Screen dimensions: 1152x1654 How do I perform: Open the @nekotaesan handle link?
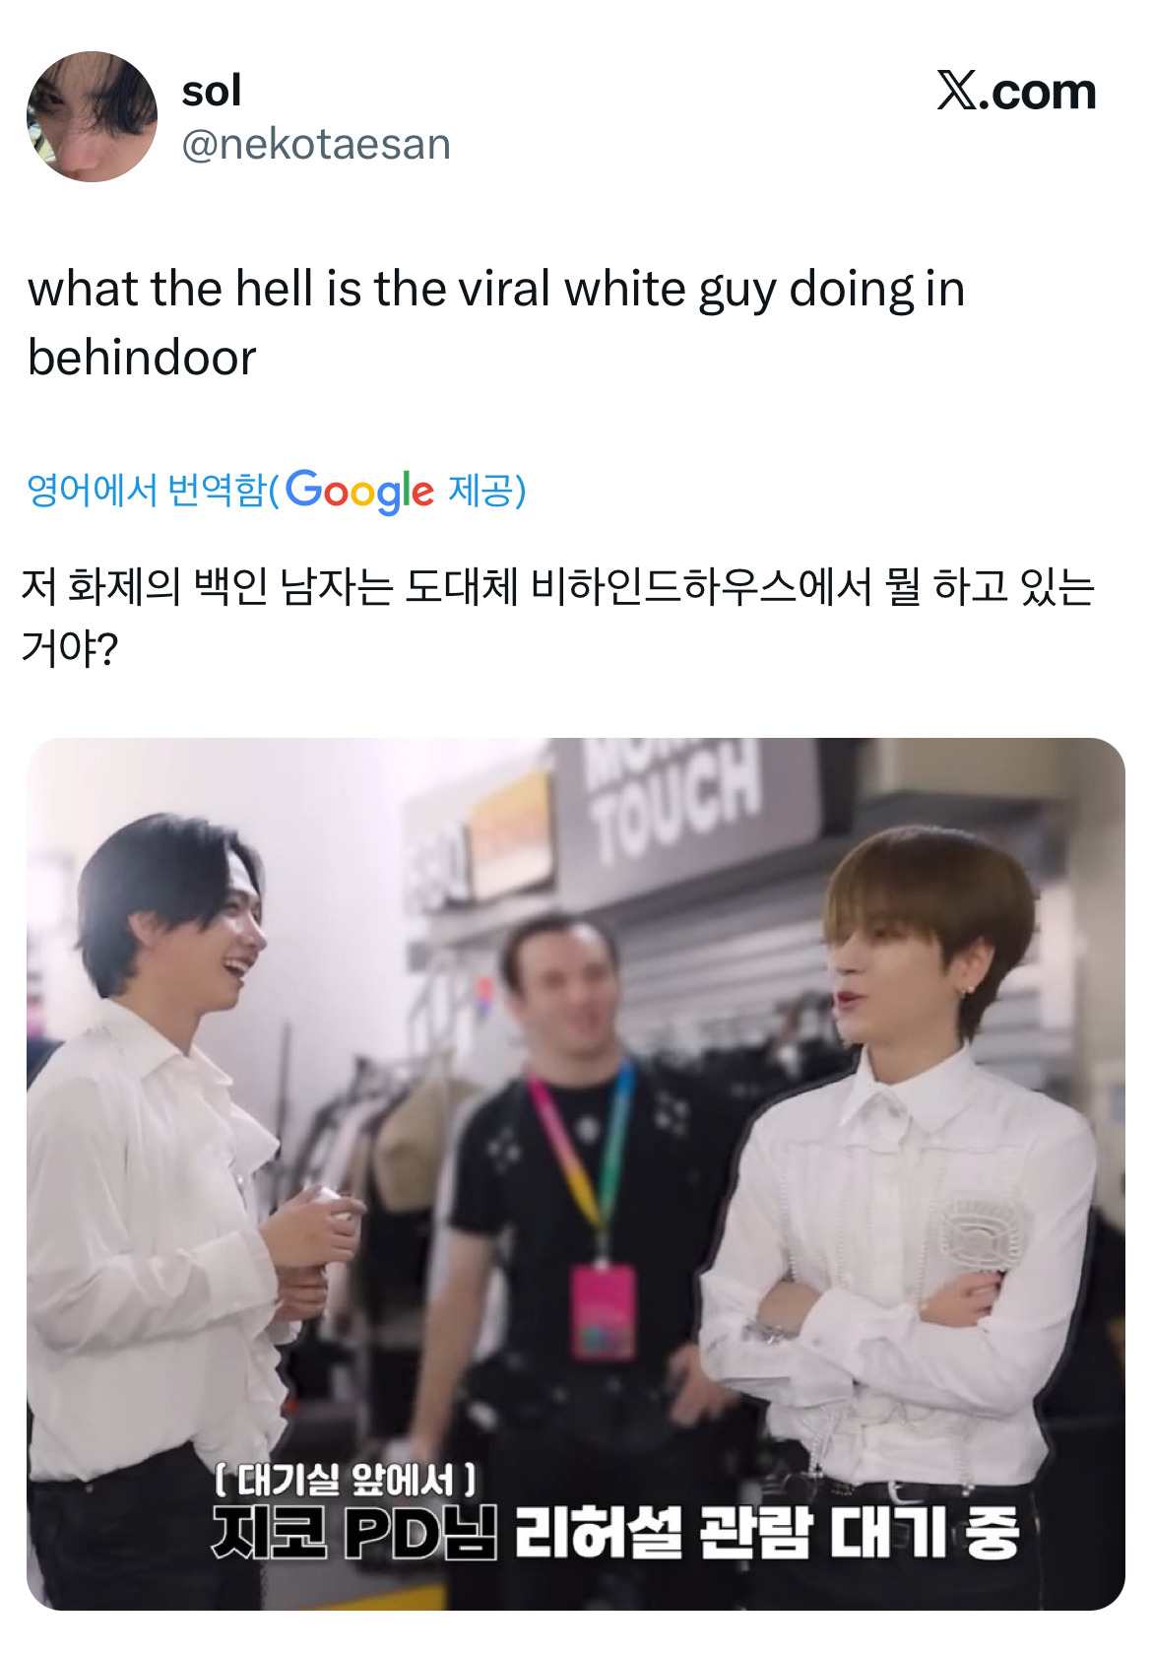click(x=316, y=144)
